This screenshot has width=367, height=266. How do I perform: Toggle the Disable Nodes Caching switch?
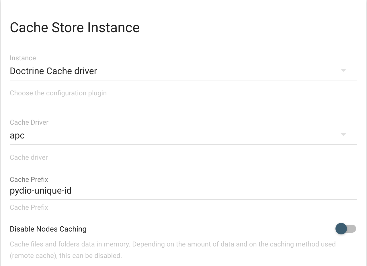coord(345,229)
